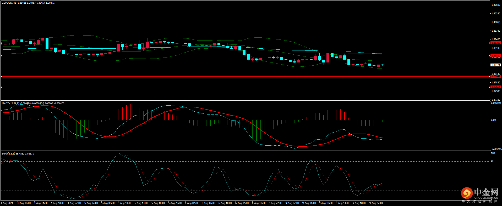The image size is (502, 206).
Task: Click the MACD(12,26,9) indicator label
Action: click(x=10, y=104)
